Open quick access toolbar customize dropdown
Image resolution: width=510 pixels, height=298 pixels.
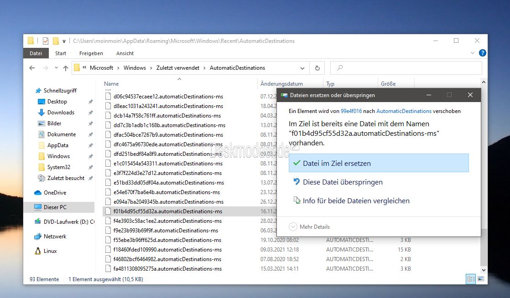pos(64,41)
